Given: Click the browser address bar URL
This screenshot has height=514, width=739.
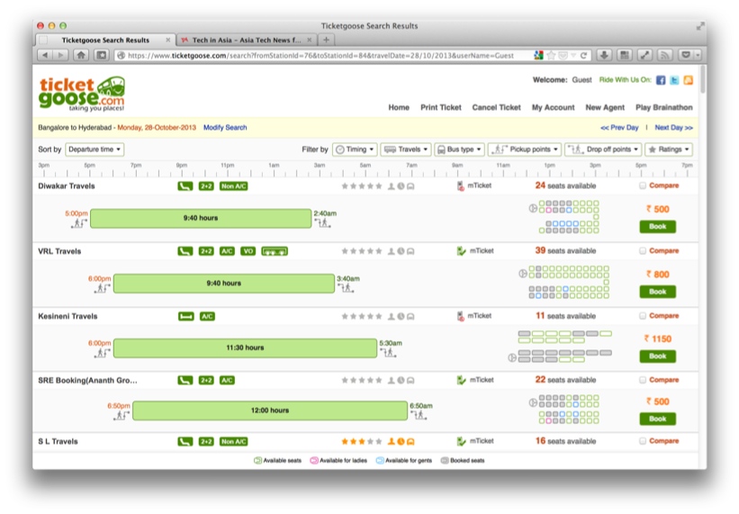Looking at the screenshot, I should click(320, 56).
